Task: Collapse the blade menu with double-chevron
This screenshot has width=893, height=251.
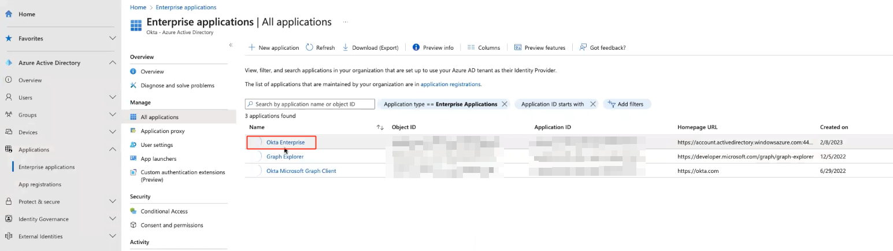Action: point(231,45)
